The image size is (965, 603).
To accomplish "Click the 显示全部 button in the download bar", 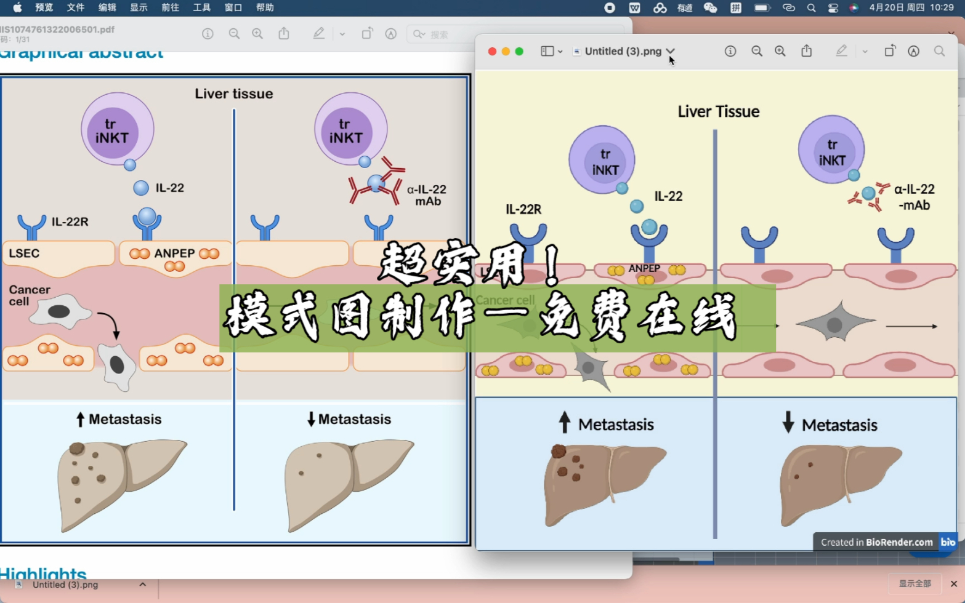I will 915,583.
